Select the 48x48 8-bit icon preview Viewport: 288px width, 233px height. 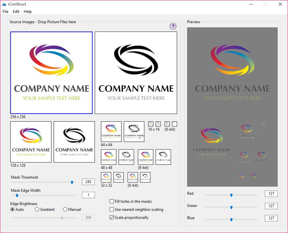pos(145,156)
